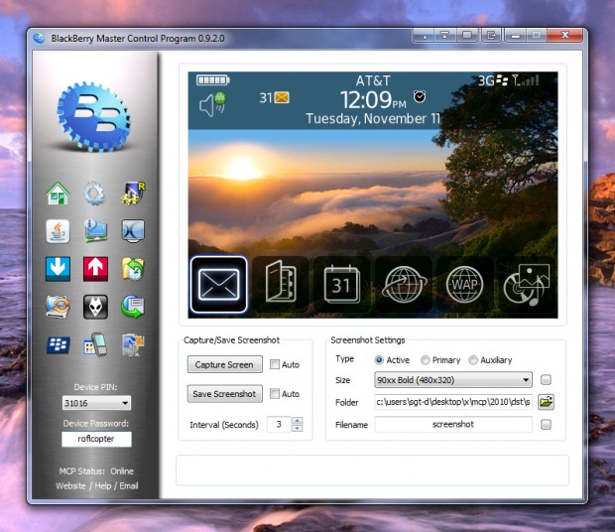Click the red upload arrow icon

pyautogui.click(x=95, y=269)
